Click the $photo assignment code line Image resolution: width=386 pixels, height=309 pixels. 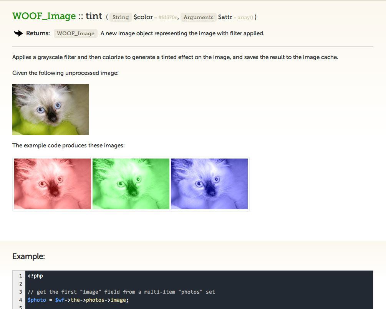[78, 300]
